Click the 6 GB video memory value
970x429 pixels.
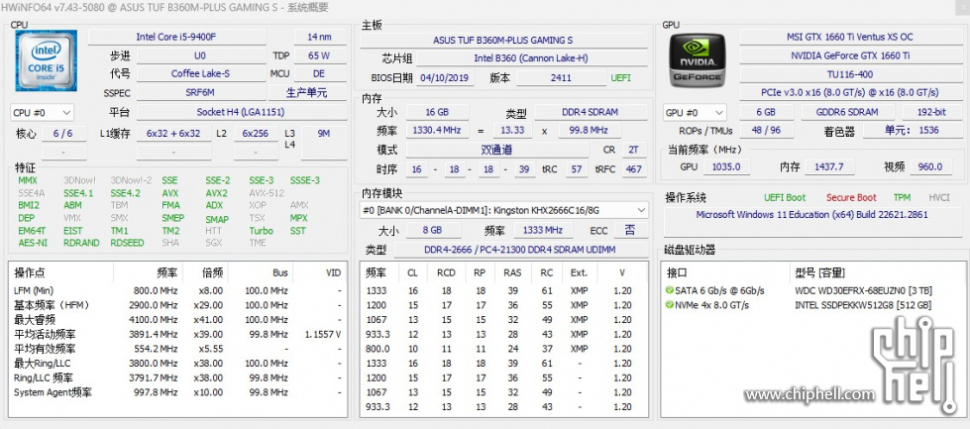[766, 113]
